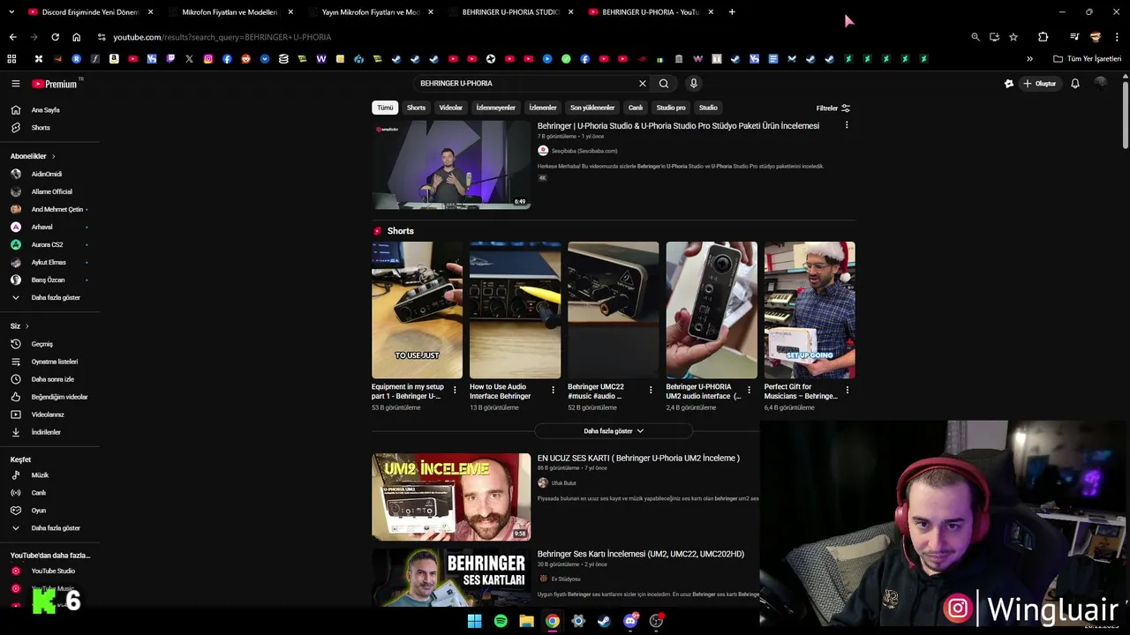Viewport: 1130px width, 635px height.
Task: Play the UM2 İnceleme video thumbnail
Action: [x=451, y=497]
